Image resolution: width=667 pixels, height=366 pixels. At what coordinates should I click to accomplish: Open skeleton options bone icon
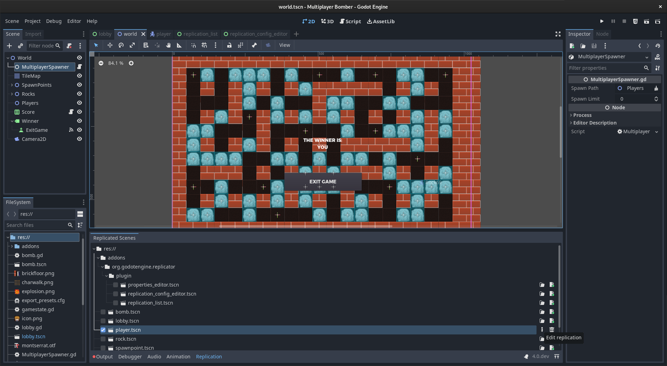(x=254, y=45)
